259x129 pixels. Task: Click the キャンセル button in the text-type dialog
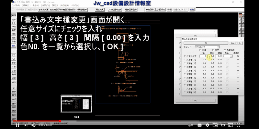[x=236, y=43]
